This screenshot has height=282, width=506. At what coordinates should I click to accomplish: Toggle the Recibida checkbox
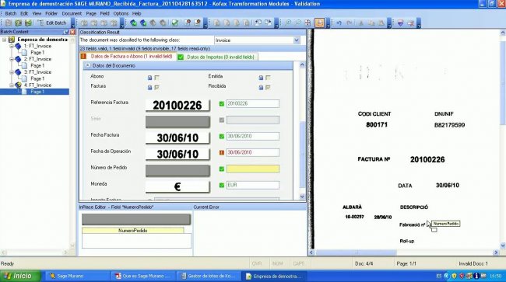click(x=268, y=87)
